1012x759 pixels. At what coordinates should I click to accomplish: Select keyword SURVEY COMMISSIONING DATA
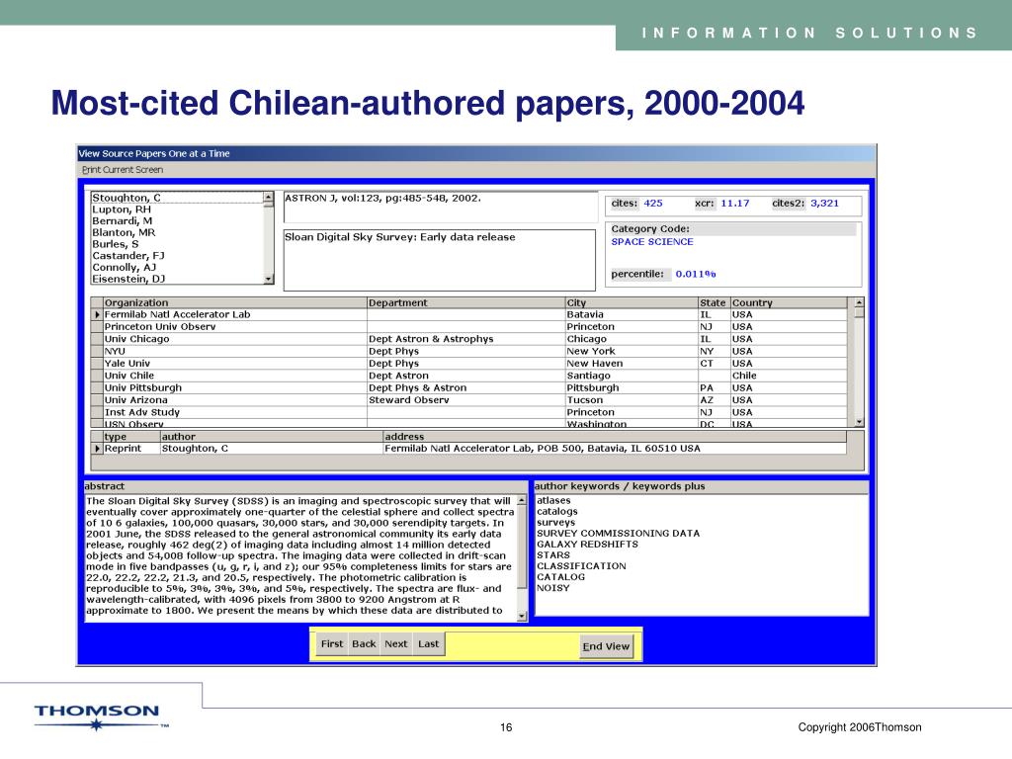coord(619,533)
